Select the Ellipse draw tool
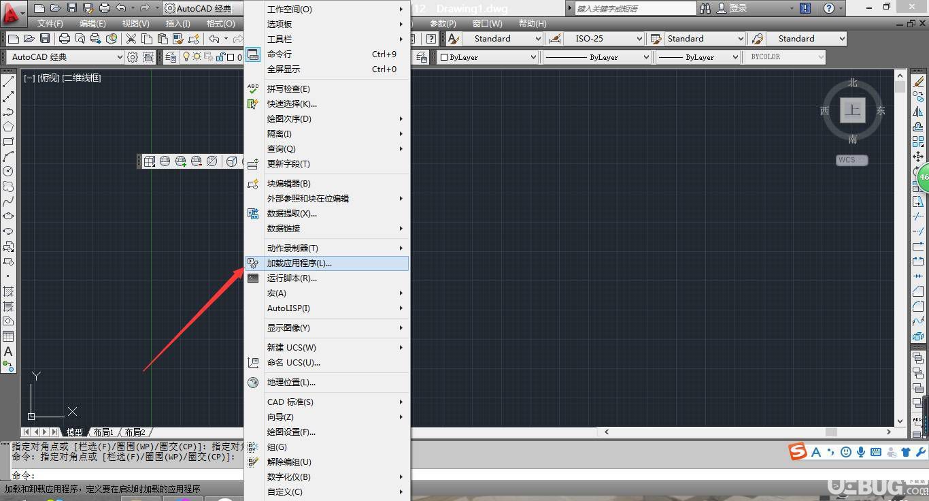Viewport: 929px width, 501px height. point(8,216)
